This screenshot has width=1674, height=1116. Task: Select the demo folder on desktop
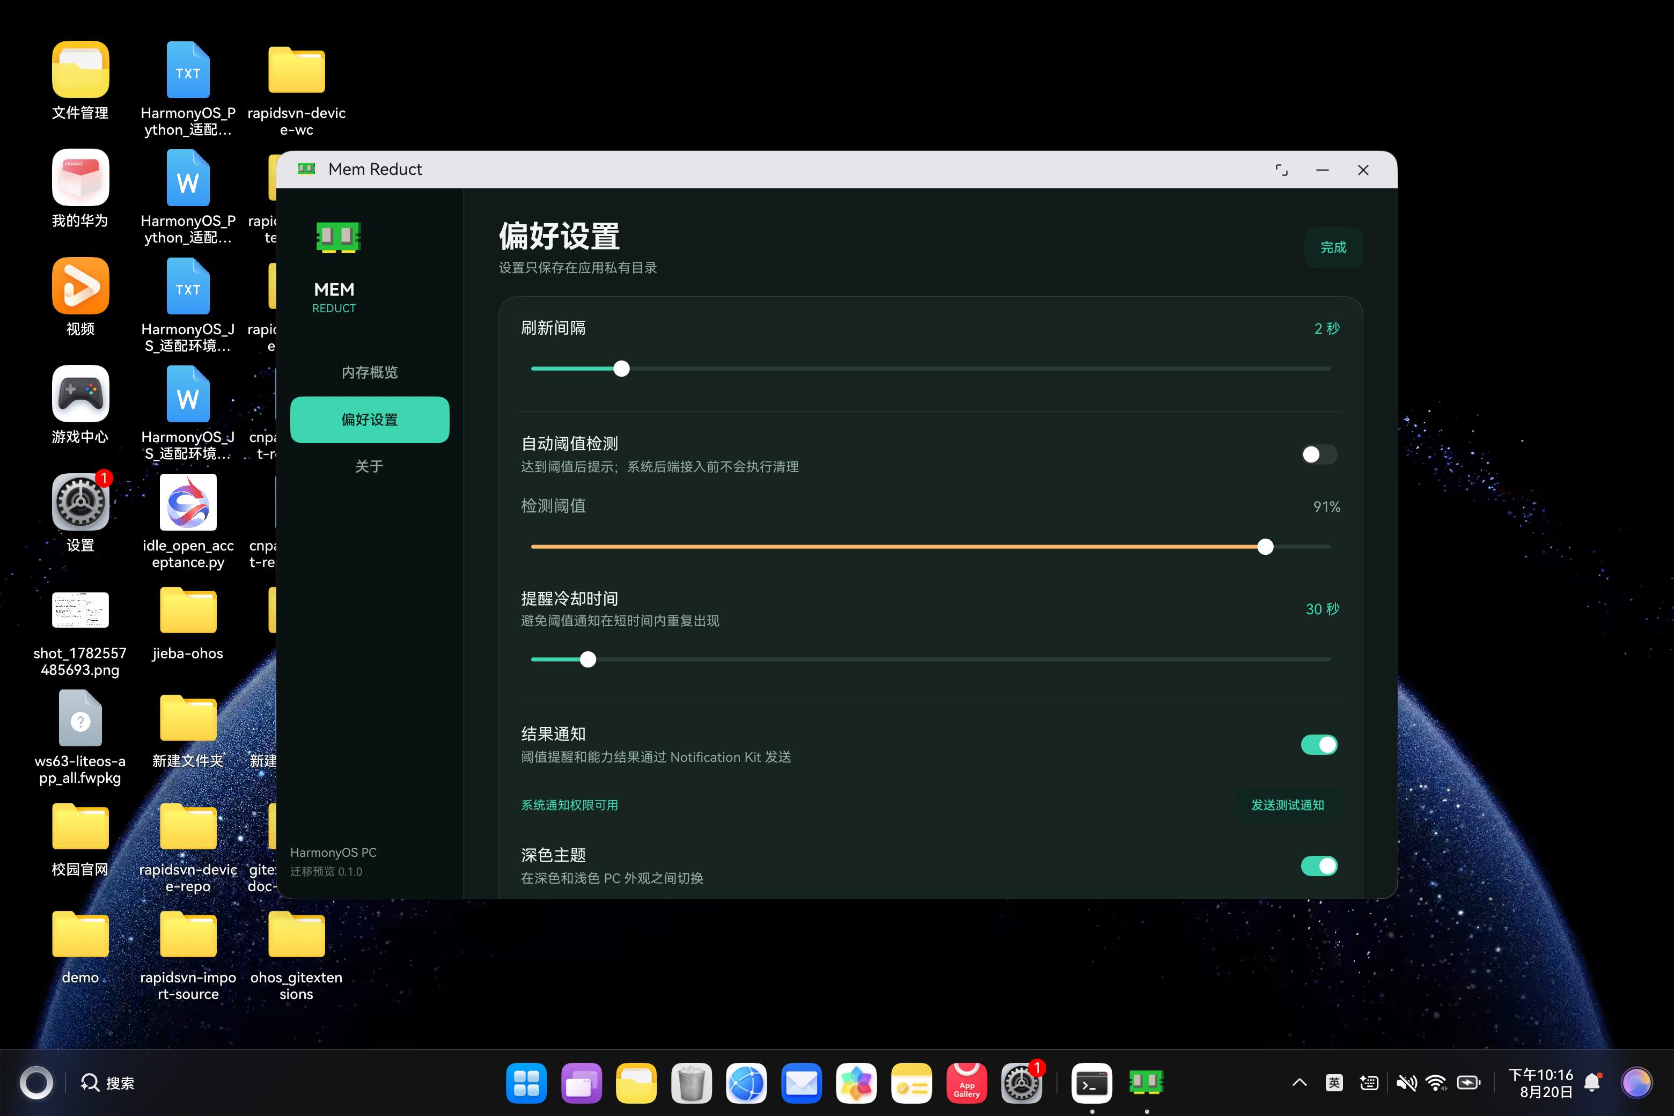80,935
